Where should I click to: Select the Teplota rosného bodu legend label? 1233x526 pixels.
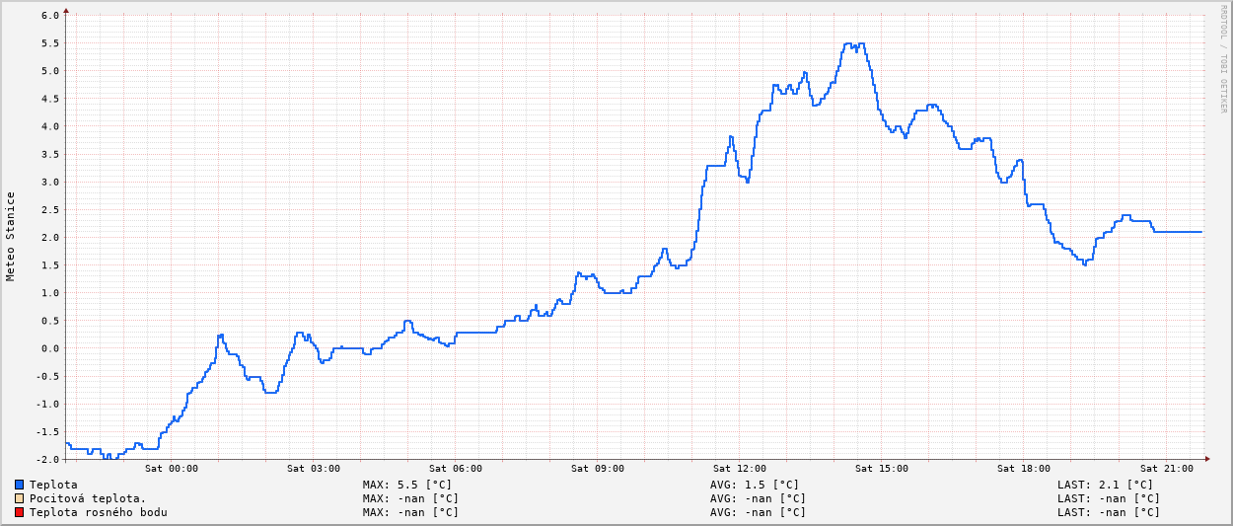98,512
